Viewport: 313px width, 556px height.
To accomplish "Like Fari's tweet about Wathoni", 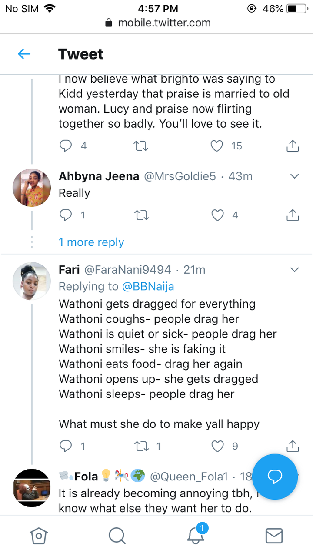I will coord(217,446).
